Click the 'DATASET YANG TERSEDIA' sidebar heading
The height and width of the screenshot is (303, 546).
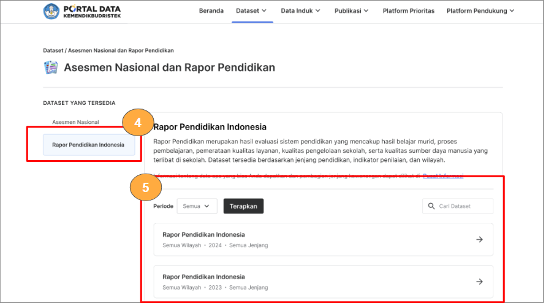pos(79,103)
